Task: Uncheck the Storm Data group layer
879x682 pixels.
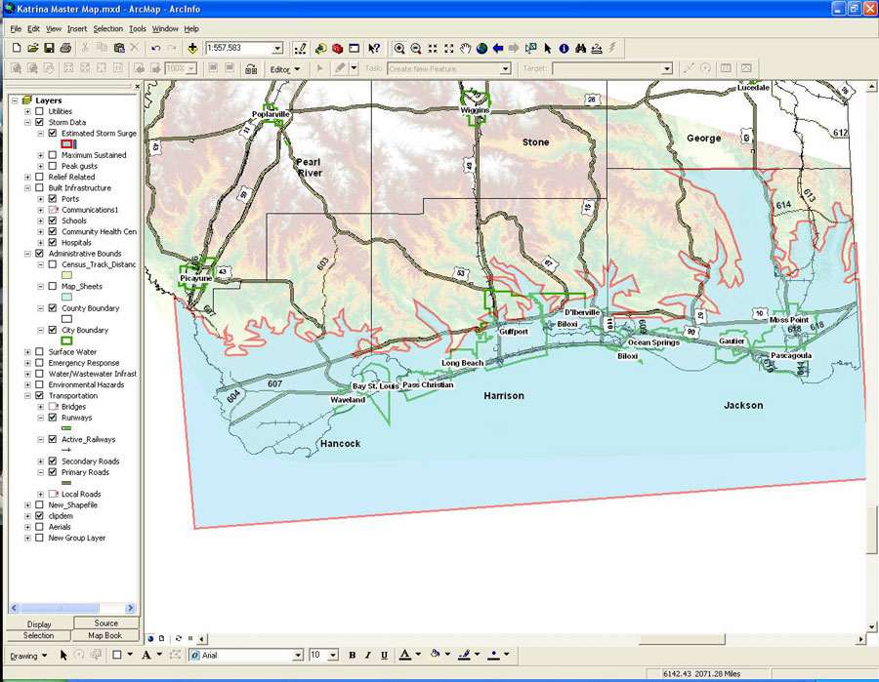Action: coord(39,122)
